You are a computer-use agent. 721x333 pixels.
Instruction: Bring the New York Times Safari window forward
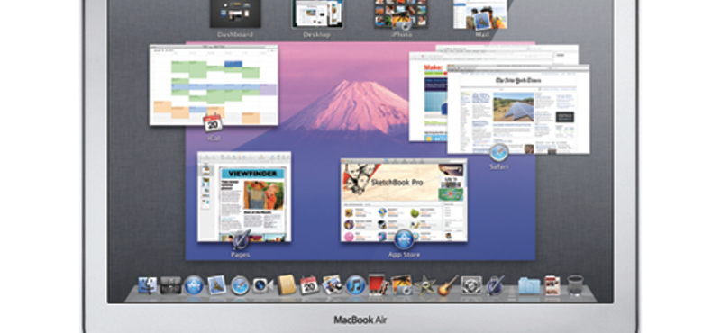tap(518, 109)
